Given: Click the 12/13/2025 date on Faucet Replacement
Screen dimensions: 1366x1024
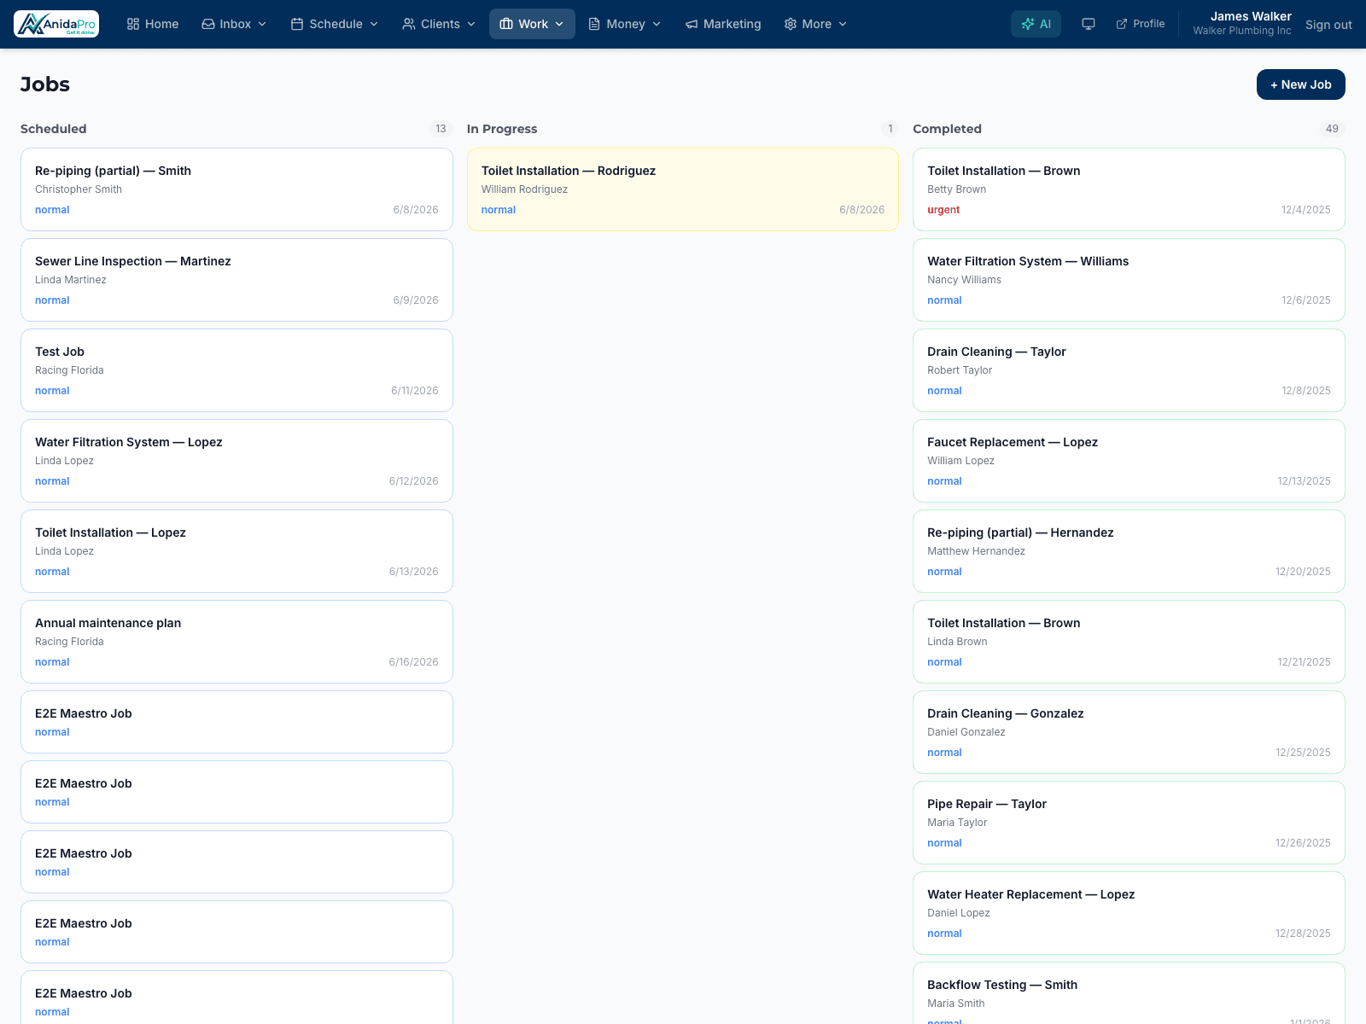Looking at the screenshot, I should coord(1304,481).
